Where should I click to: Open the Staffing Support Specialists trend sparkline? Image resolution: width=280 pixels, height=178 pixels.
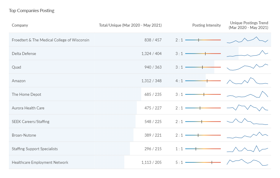[x=247, y=149]
